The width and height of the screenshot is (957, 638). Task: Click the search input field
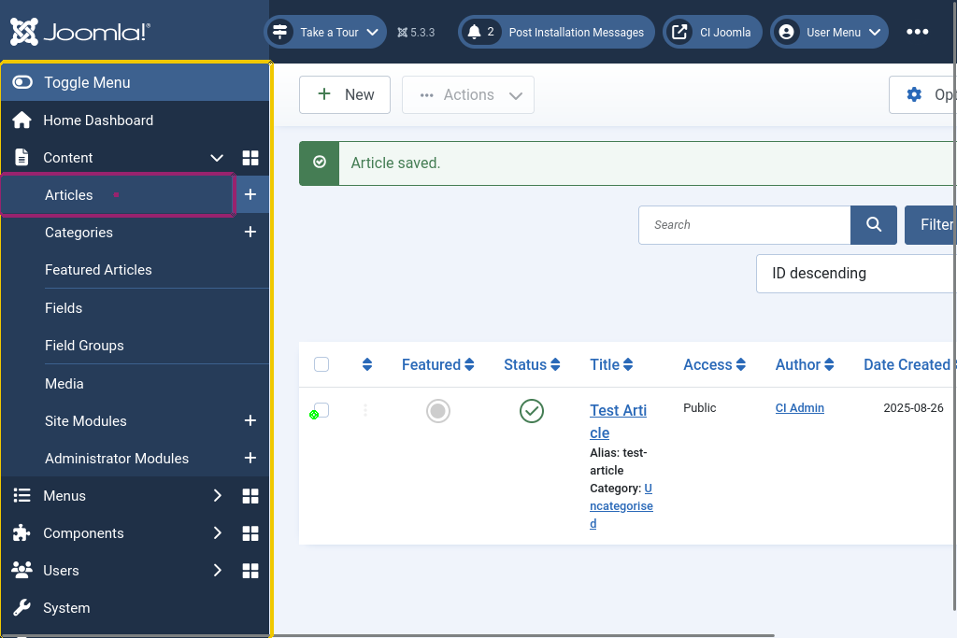click(744, 225)
